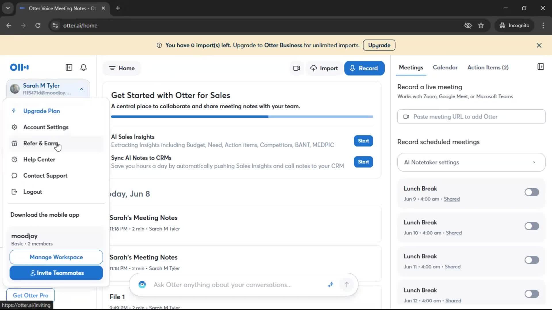Open the tab search dropdown arrow
552x310 pixels.
coord(8,8)
